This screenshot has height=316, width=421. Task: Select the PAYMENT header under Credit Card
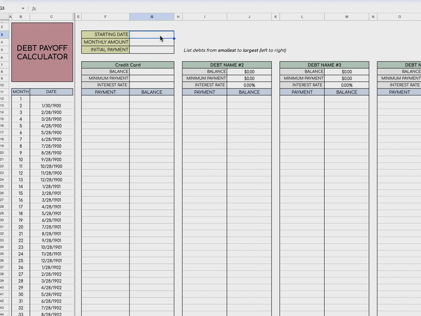[x=105, y=92]
